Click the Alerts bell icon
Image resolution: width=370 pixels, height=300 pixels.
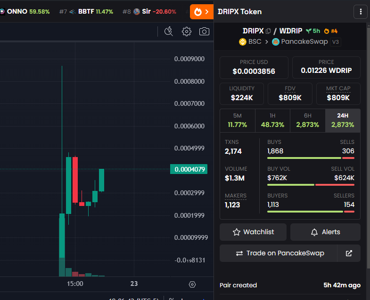314,232
